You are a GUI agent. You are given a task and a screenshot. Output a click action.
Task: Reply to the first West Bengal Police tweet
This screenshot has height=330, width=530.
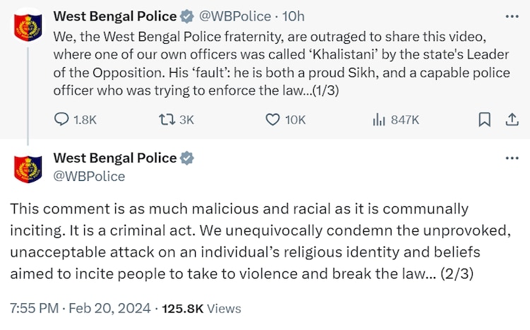point(61,120)
